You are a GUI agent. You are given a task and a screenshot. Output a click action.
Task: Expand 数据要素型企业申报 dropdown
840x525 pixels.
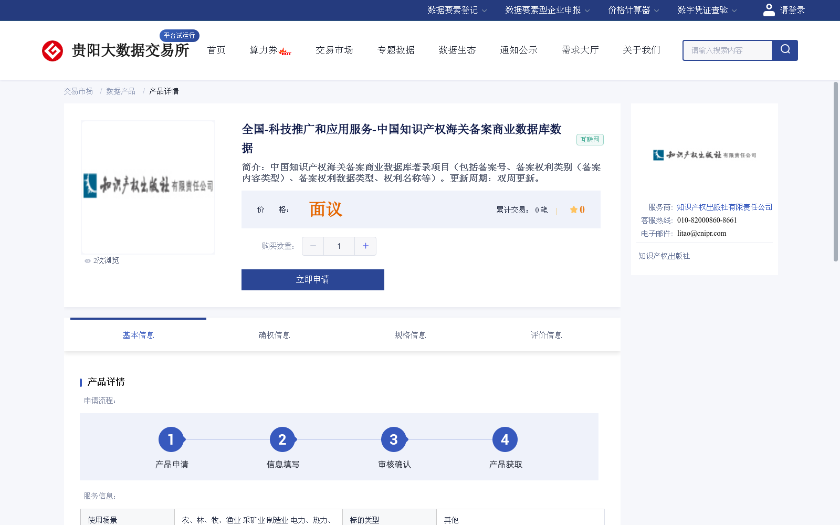pyautogui.click(x=547, y=10)
